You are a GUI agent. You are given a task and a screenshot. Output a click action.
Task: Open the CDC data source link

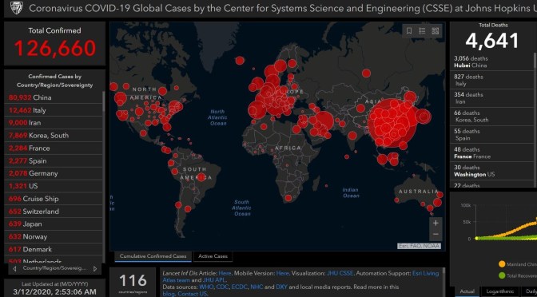(x=222, y=287)
